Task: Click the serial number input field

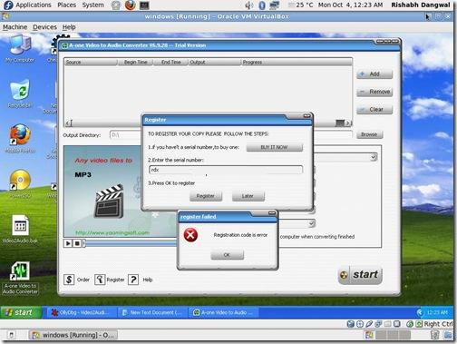Action: [226, 170]
